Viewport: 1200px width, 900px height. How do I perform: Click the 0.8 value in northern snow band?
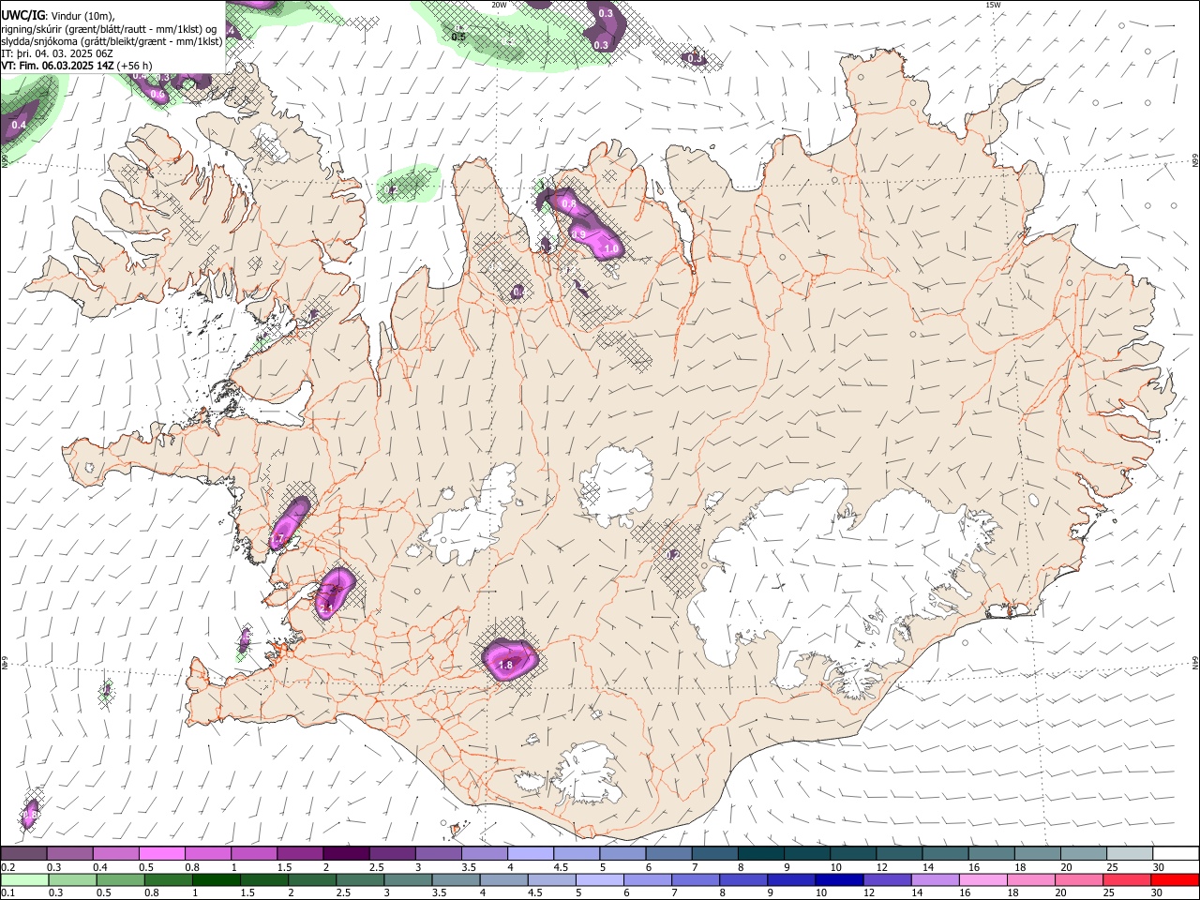coord(568,203)
